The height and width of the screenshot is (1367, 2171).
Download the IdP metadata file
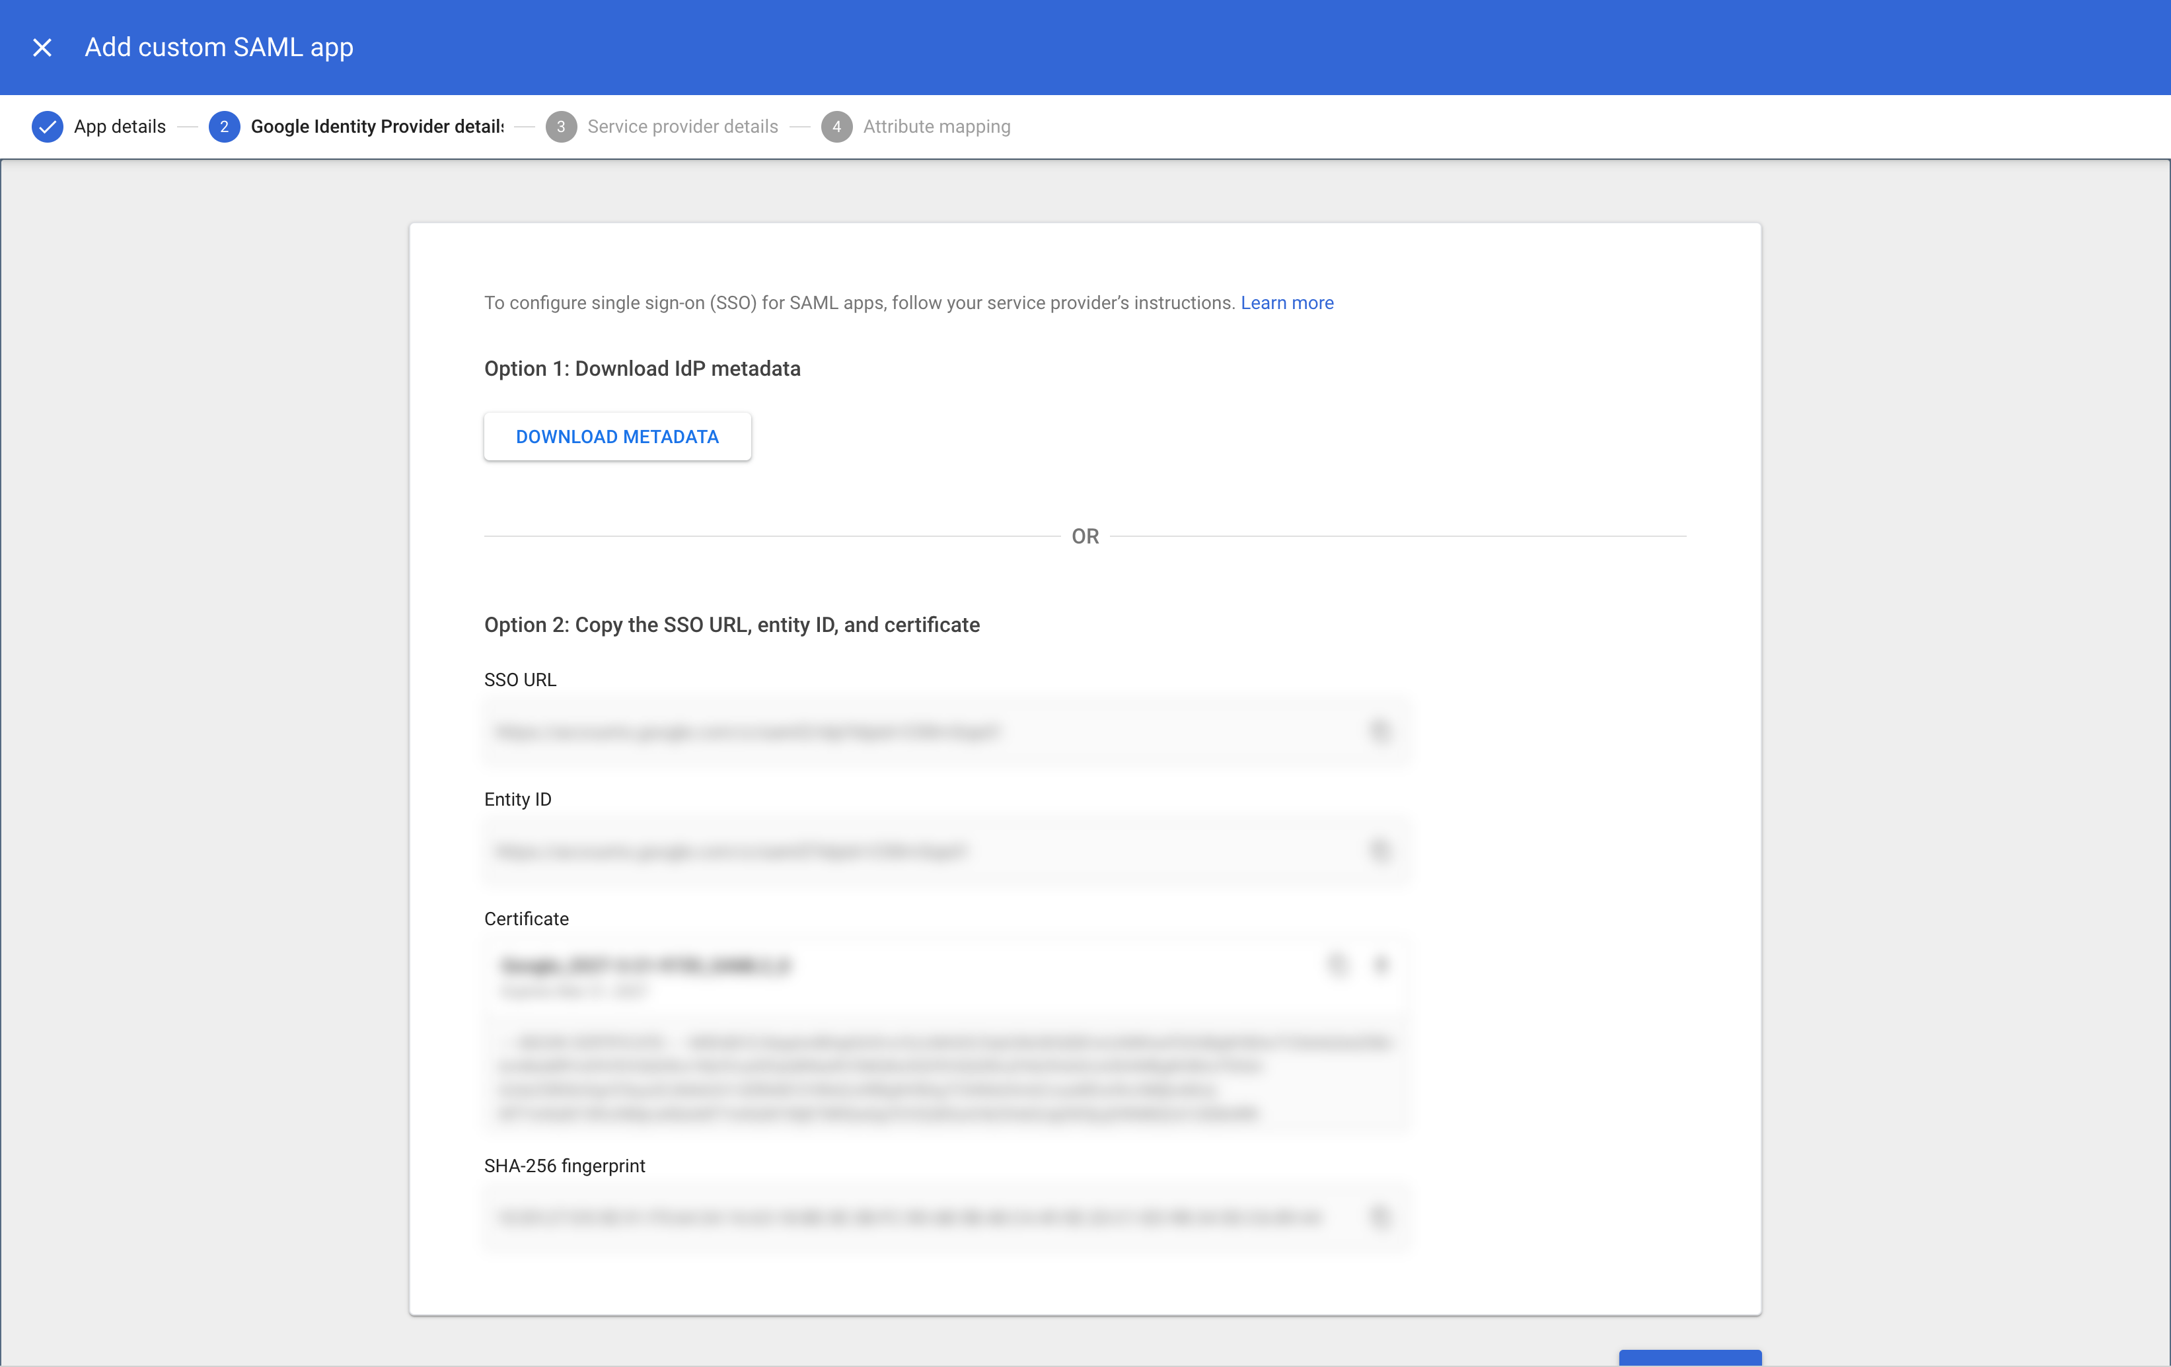616,437
